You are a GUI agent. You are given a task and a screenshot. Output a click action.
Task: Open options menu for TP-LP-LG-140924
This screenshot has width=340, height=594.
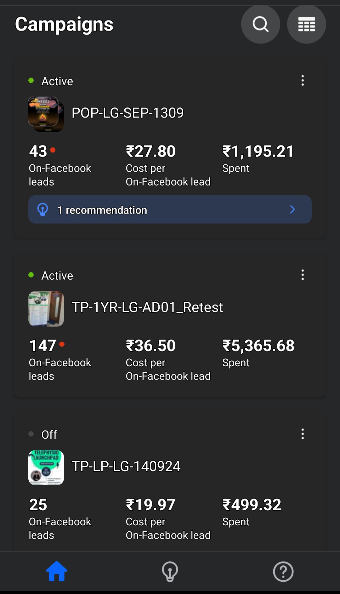[x=303, y=434]
